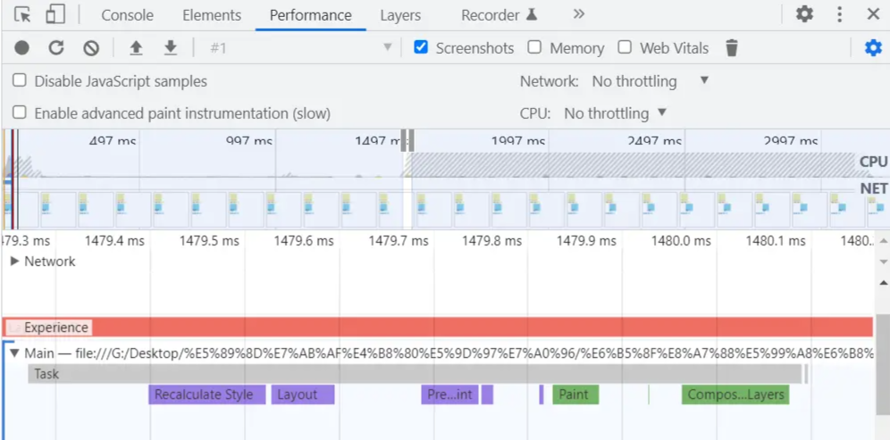Click the 1480.0 ms ruler marker
890x440 pixels.
click(681, 241)
